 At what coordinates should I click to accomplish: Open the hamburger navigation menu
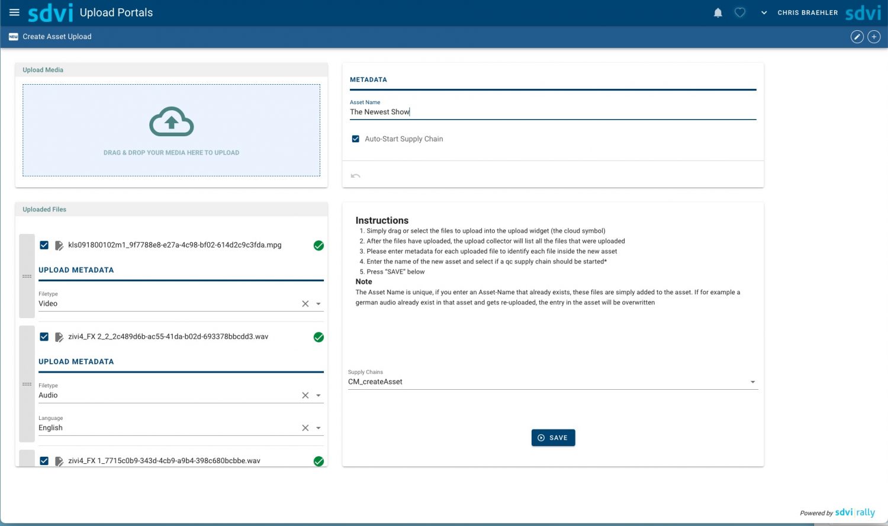(x=14, y=12)
